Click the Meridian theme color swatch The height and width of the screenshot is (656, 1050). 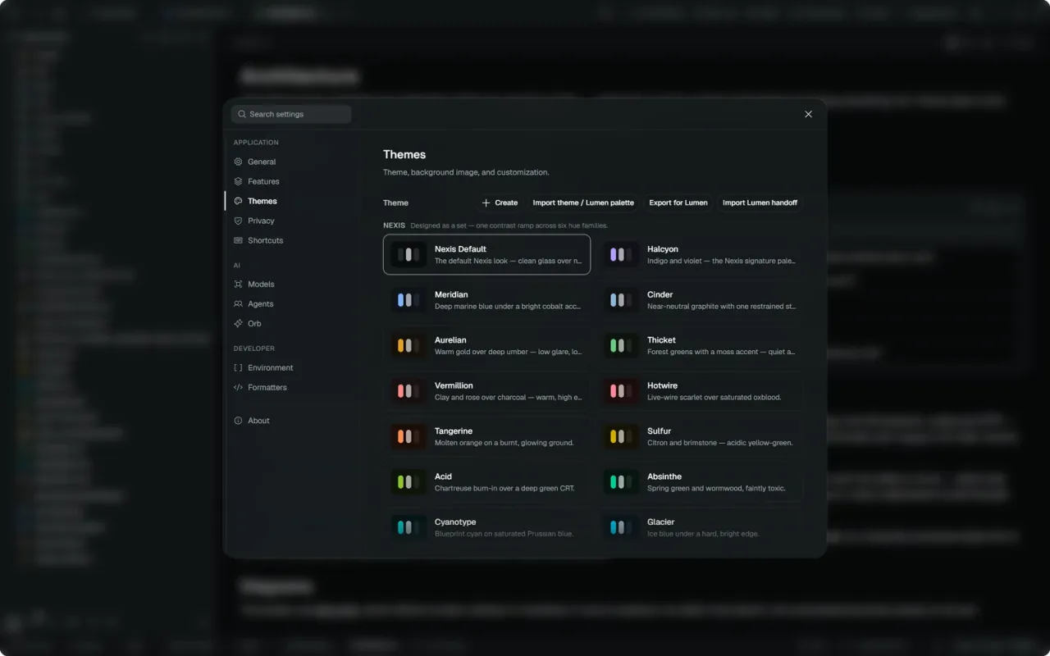409,300
